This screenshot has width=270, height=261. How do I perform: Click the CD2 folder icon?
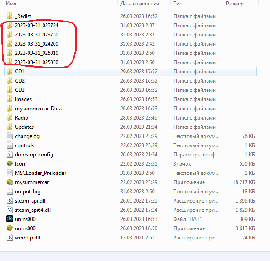pos(10,81)
